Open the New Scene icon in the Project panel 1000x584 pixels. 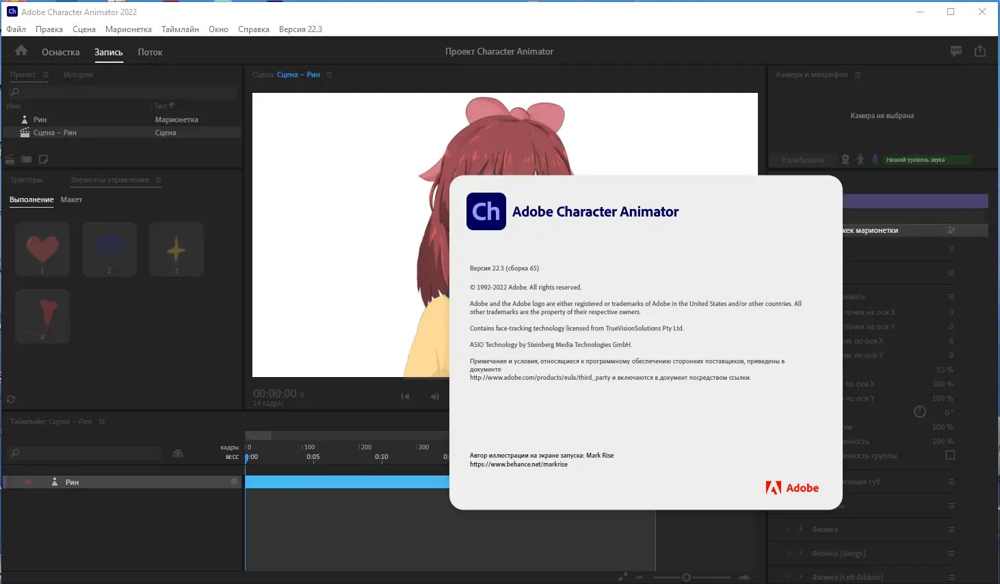point(10,158)
